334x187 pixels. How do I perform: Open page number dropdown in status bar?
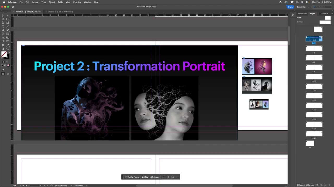pos(41,185)
